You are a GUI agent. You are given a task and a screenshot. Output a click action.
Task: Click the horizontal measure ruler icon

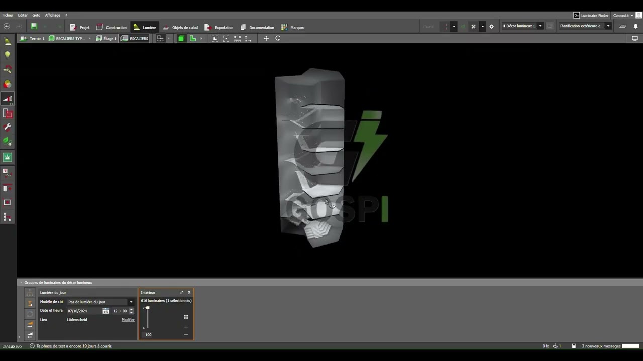(237, 38)
